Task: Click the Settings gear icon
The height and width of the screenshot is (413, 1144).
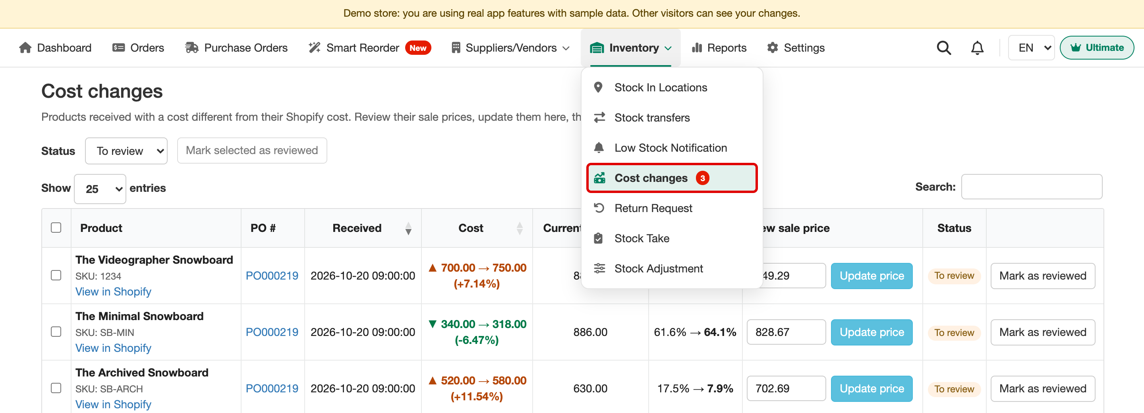Action: [x=773, y=48]
